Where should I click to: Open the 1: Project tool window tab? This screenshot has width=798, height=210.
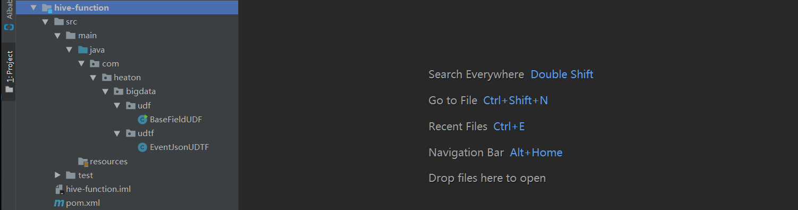pyautogui.click(x=9, y=71)
